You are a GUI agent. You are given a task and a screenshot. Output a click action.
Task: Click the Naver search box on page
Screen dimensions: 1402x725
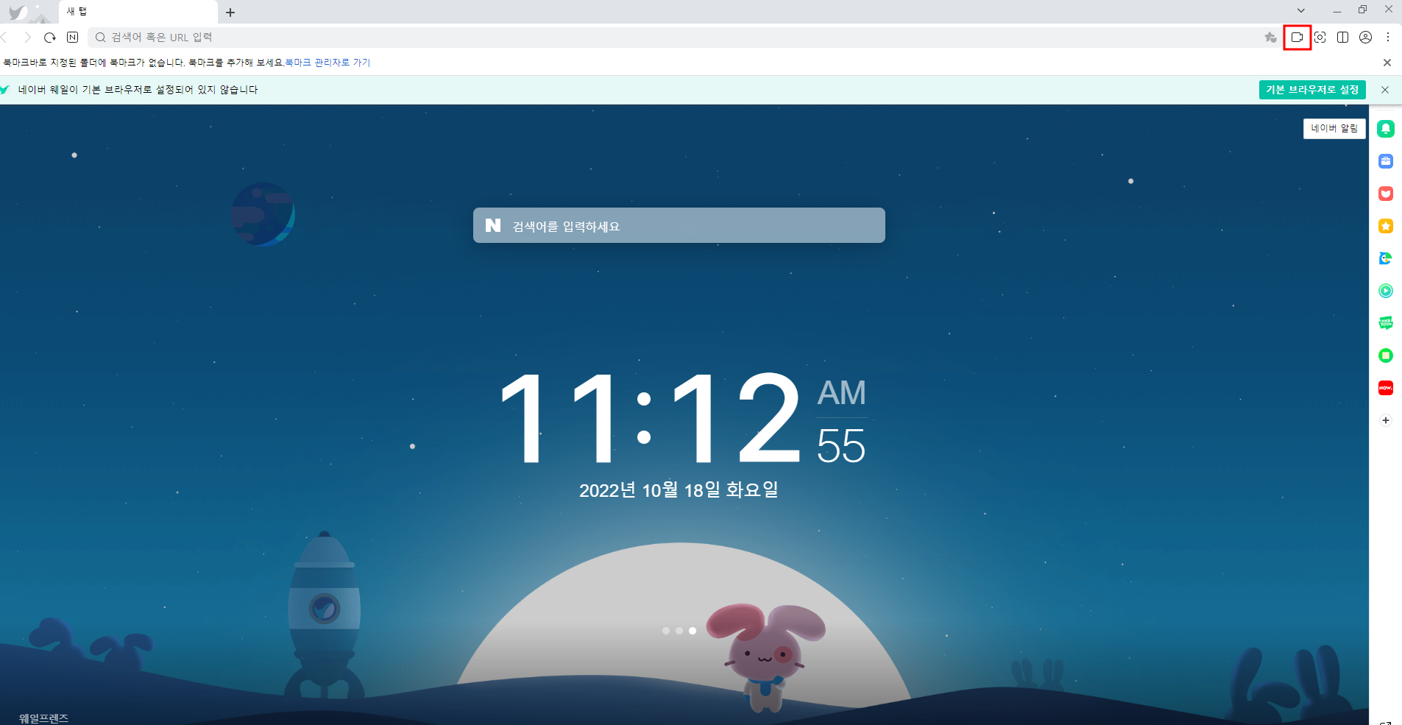click(x=679, y=225)
